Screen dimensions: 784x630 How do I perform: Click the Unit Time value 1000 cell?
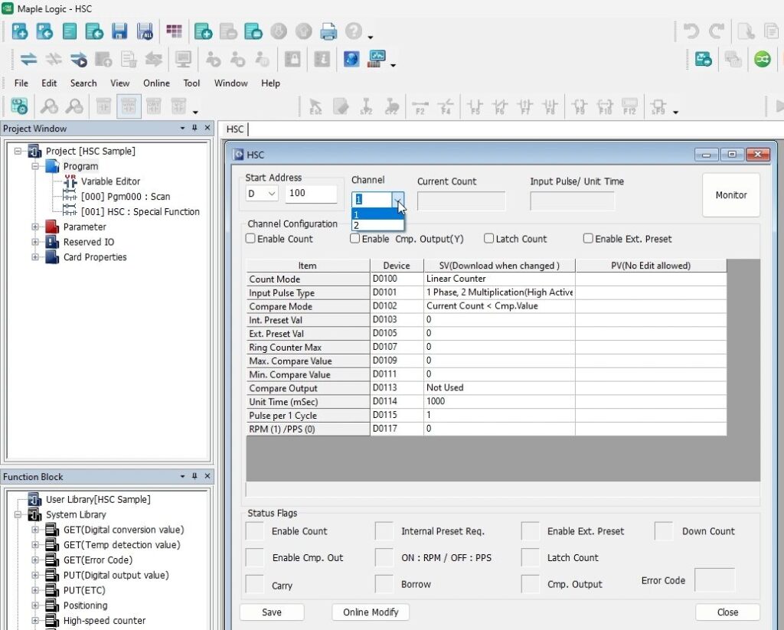pos(499,401)
